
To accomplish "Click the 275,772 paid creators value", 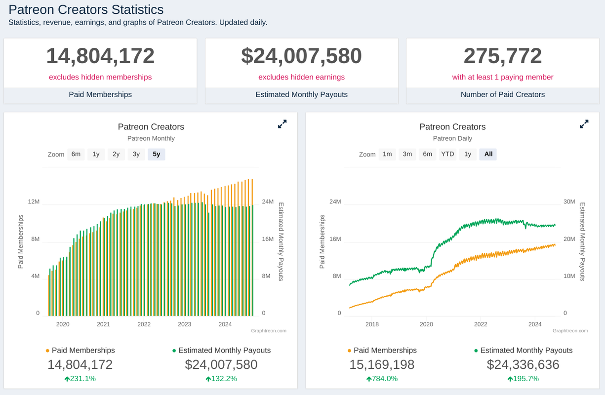I will pyautogui.click(x=503, y=56).
